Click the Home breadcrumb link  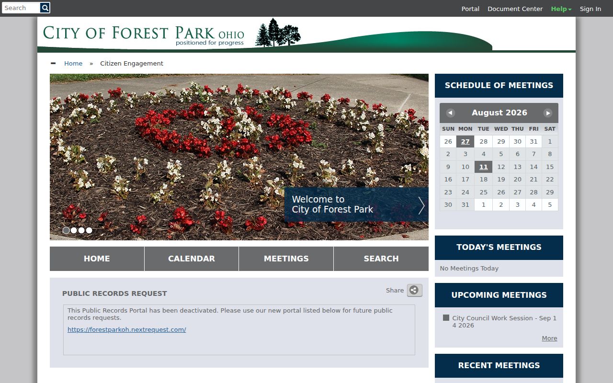[73, 63]
